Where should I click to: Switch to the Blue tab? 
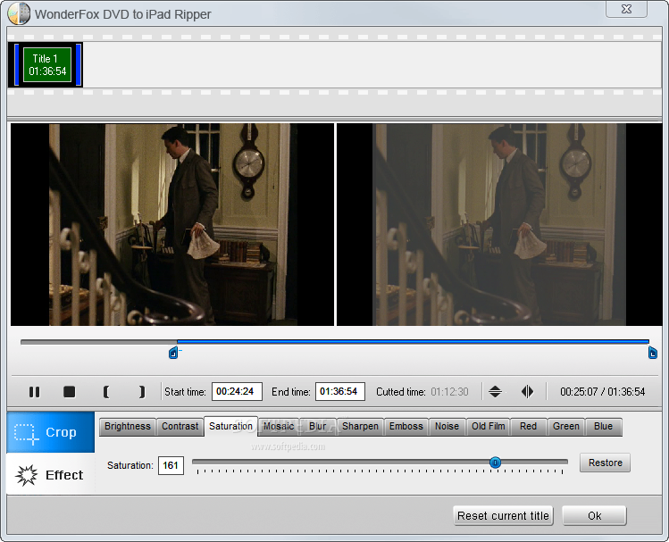[x=603, y=427]
